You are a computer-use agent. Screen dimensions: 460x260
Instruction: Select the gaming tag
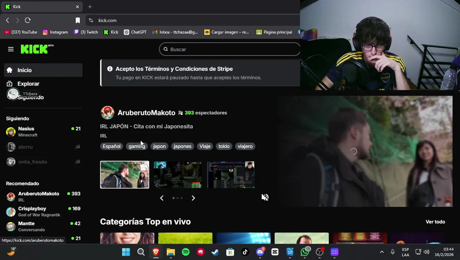point(137,146)
